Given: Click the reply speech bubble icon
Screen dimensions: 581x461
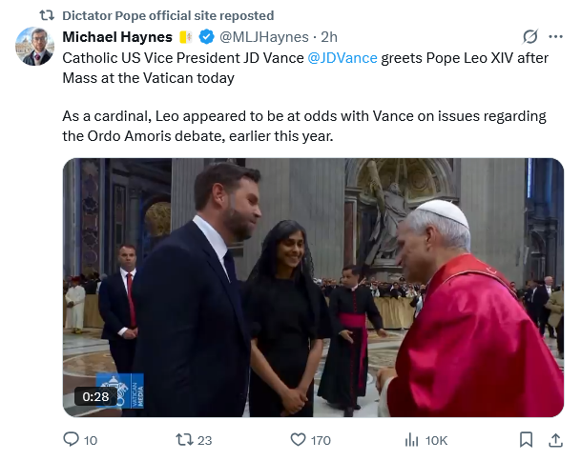Looking at the screenshot, I should (x=71, y=439).
